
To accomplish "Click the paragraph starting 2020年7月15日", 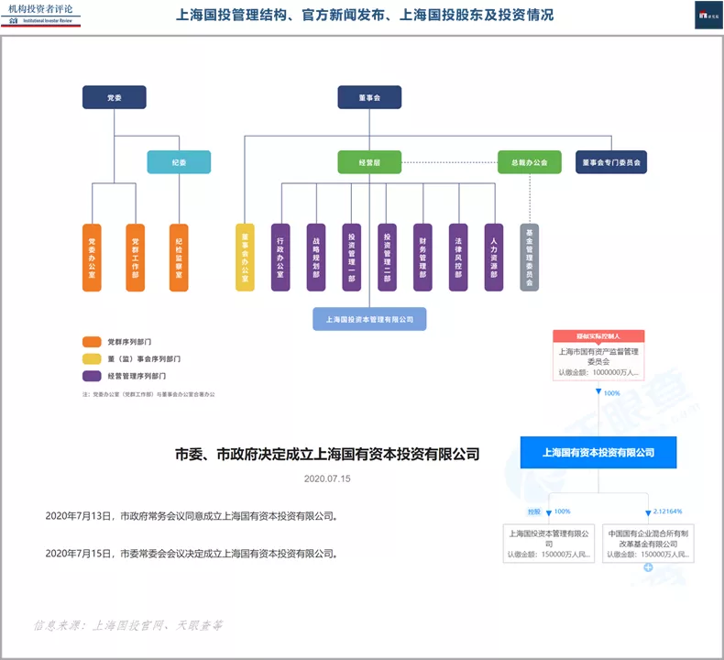I will point(192,554).
